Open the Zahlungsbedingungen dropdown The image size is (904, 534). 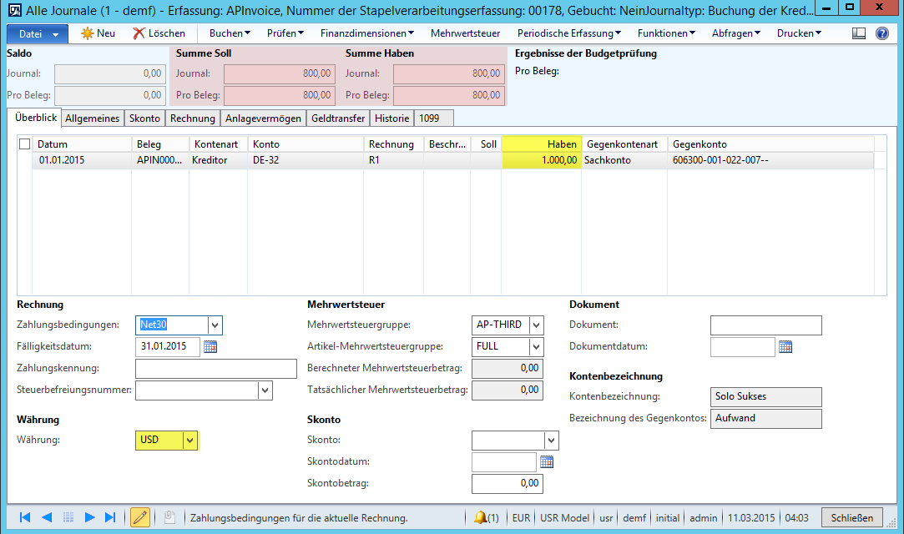[x=215, y=325]
